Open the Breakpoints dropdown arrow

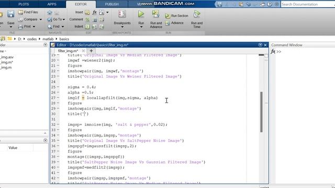(x=122, y=27)
